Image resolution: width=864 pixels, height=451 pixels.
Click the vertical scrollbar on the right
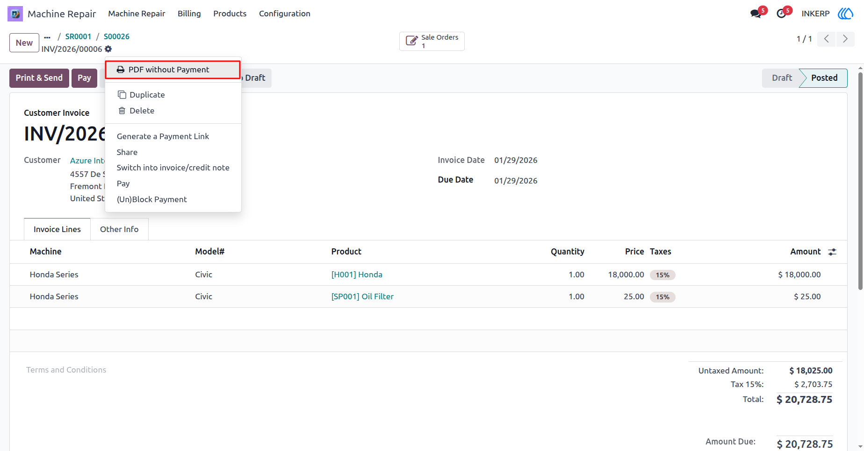(x=860, y=181)
